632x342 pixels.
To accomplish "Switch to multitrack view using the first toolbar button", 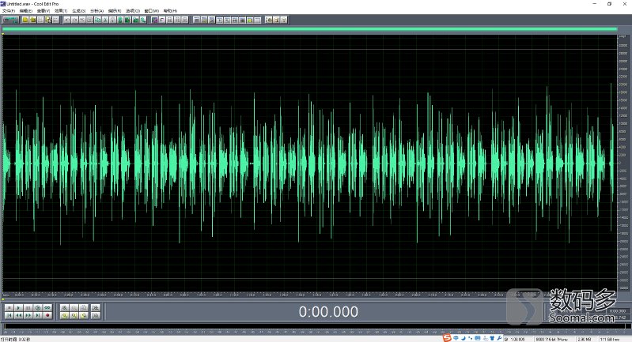I will (x=11, y=19).
